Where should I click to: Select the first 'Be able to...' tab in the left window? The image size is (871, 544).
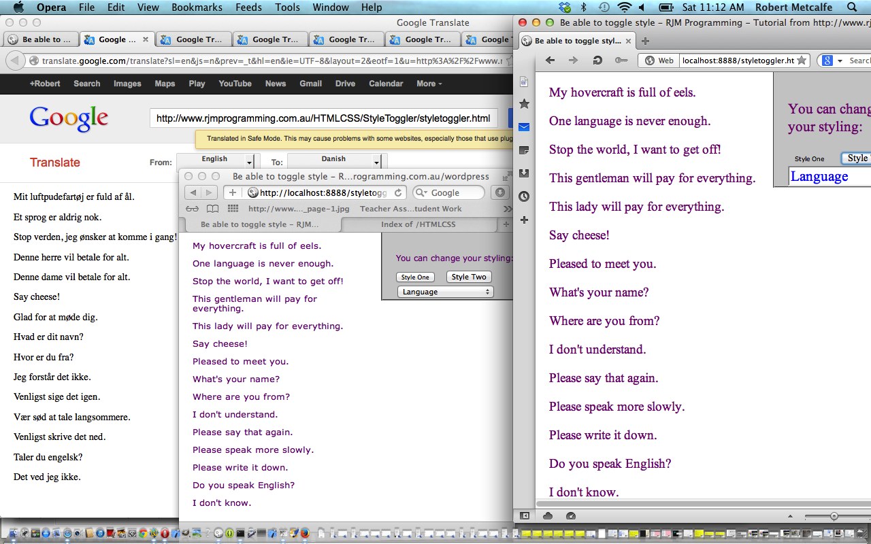[x=39, y=39]
